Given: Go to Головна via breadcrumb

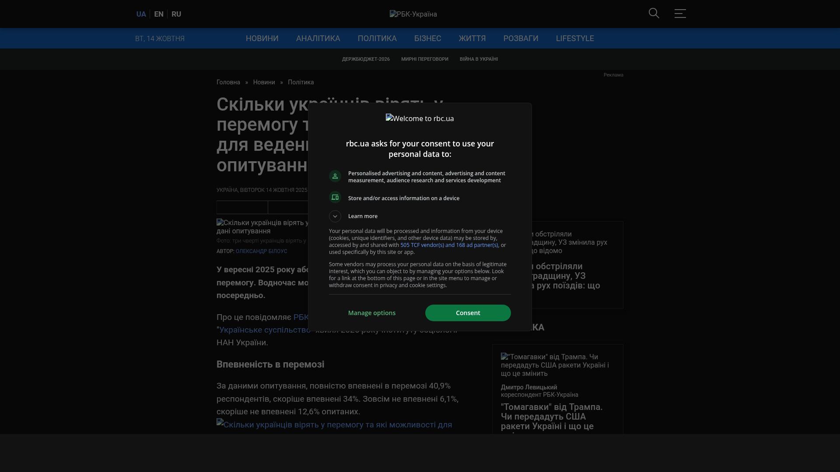Looking at the screenshot, I should [x=228, y=82].
